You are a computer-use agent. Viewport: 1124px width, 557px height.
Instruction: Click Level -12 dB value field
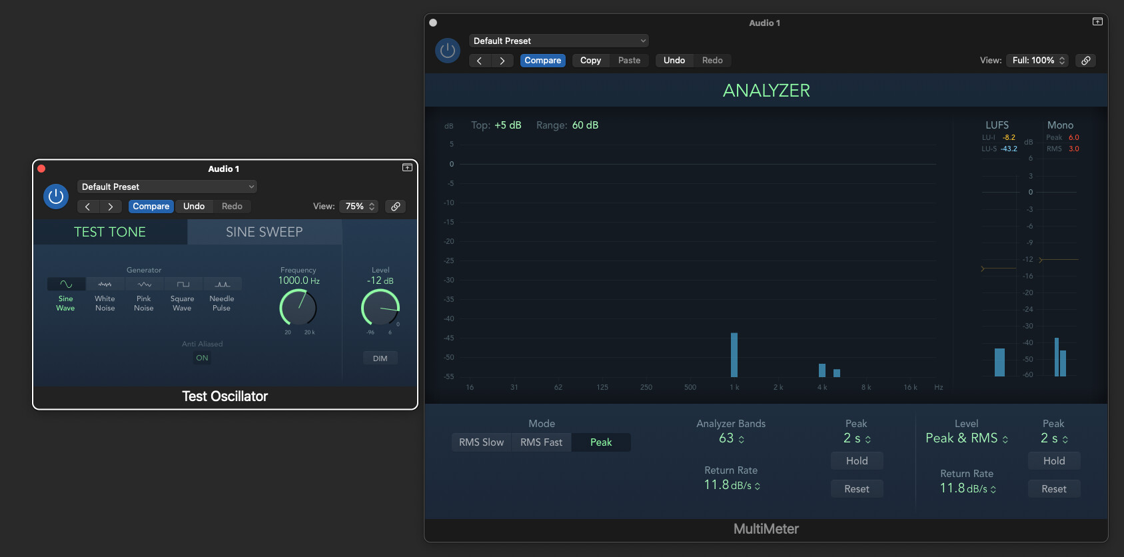tap(380, 280)
